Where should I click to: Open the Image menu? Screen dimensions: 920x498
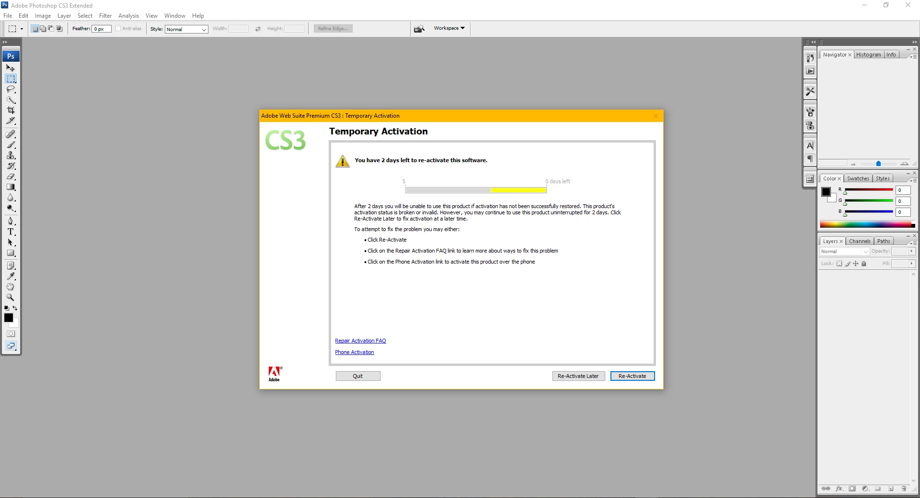43,16
